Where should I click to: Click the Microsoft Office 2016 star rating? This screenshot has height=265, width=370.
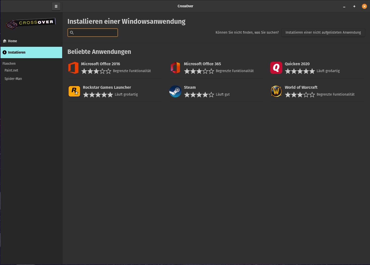click(x=96, y=71)
